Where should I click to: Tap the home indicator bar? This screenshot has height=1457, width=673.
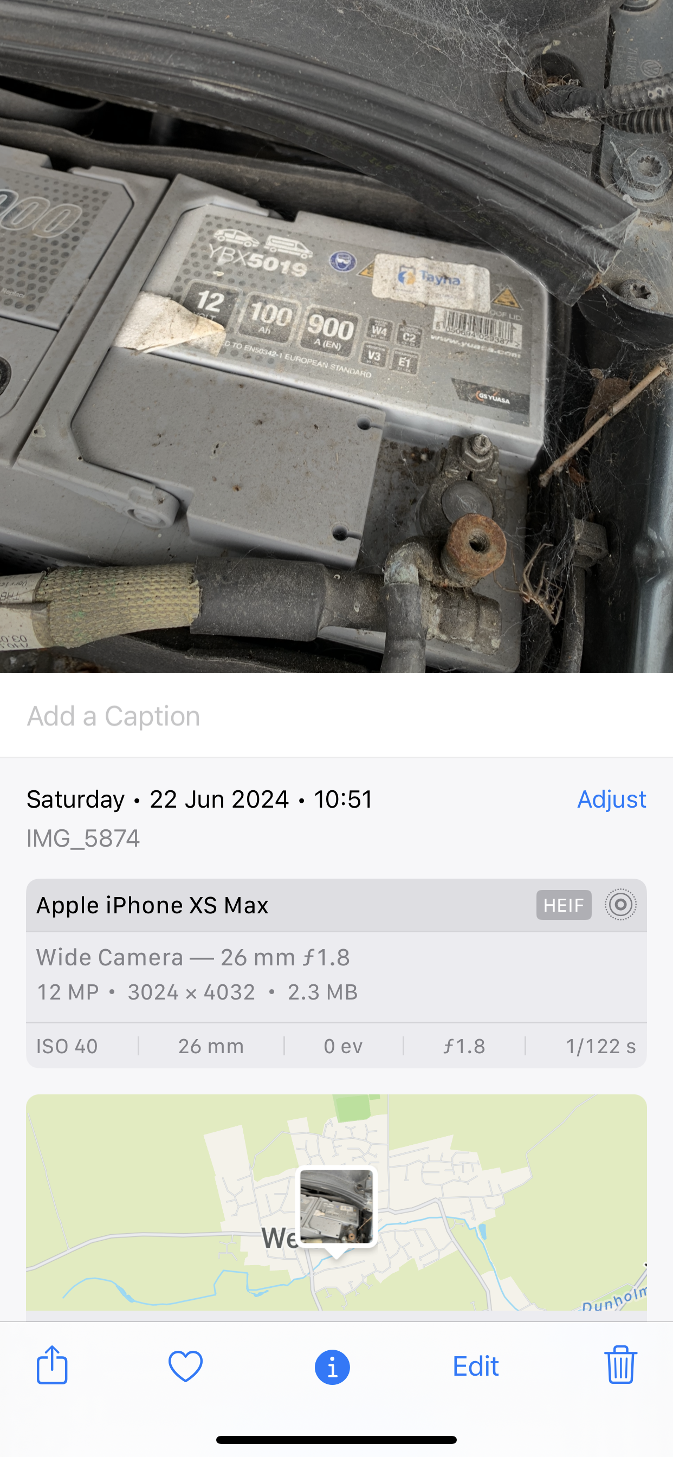[336, 1440]
